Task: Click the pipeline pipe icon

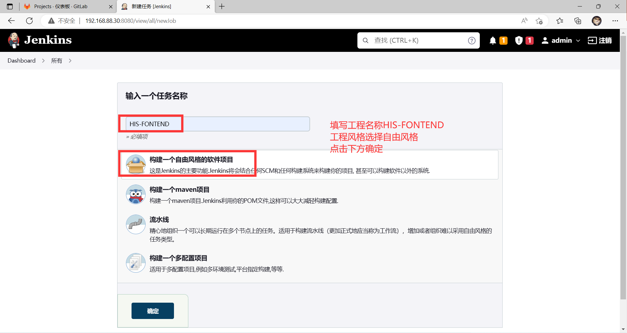Action: [x=136, y=224]
